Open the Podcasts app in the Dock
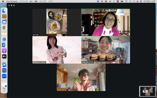The width and height of the screenshot is (157, 98). pyautogui.click(x=4, y=51)
